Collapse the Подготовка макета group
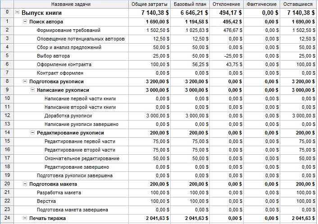This screenshot has height=224, width=318. pos(25,184)
